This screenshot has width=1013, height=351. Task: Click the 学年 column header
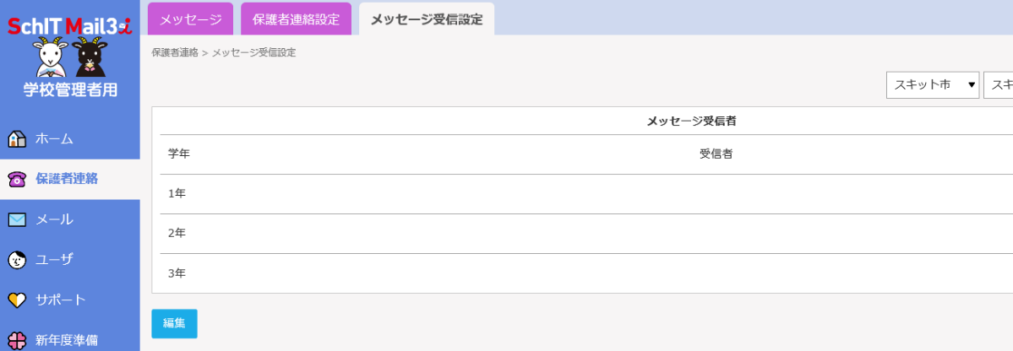[x=179, y=154]
